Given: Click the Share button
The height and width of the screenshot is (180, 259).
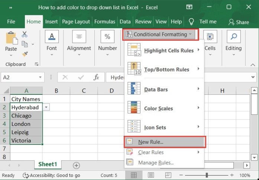Looking at the screenshot, I should coord(239,22).
